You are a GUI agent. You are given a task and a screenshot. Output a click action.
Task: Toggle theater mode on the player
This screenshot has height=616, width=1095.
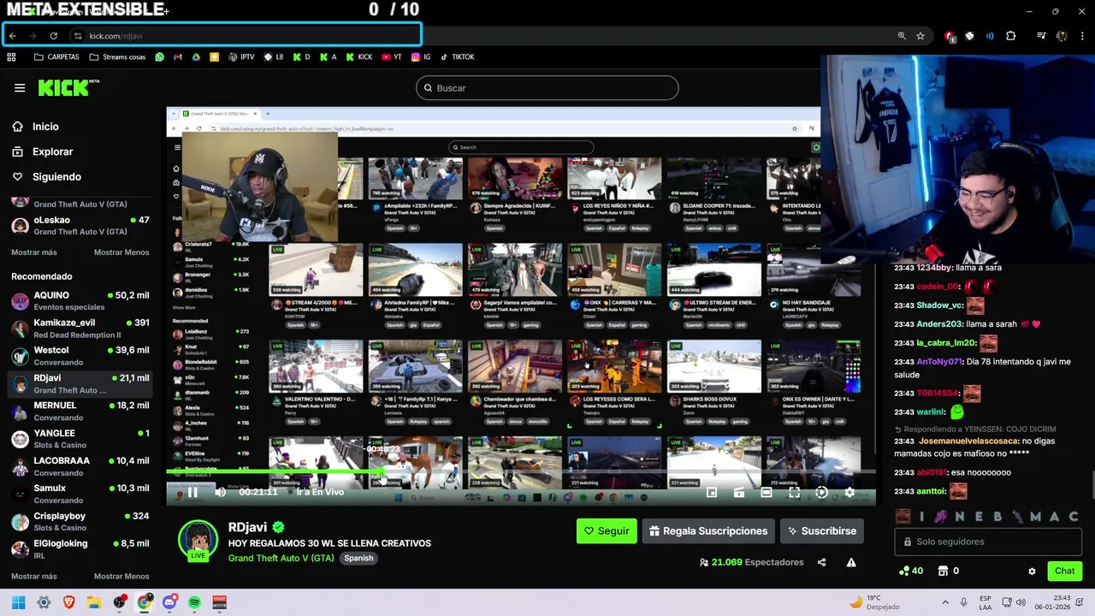pos(766,492)
